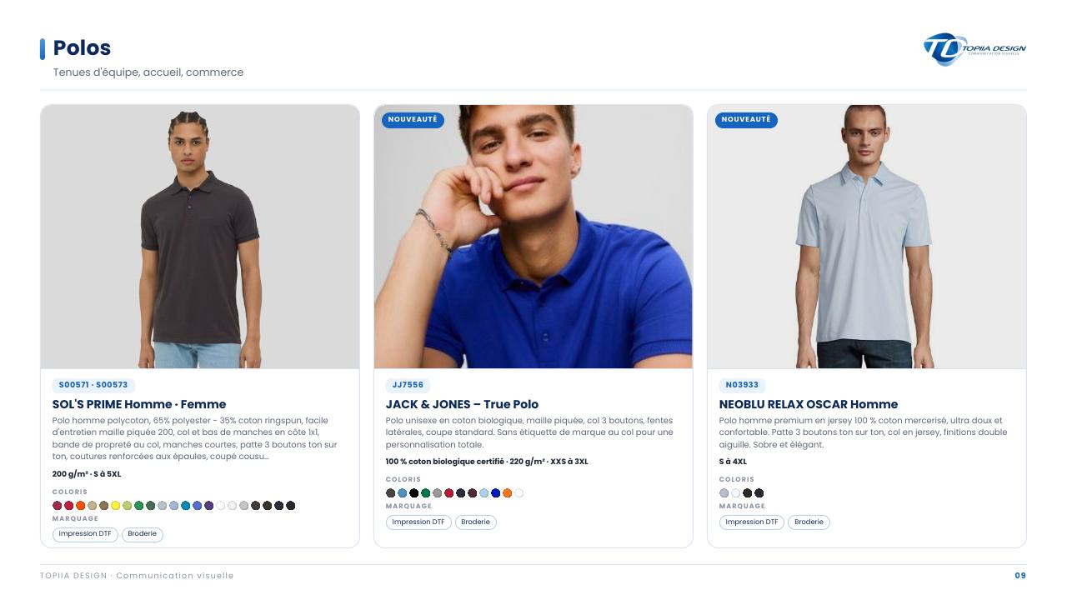Open the NEOBLU RELAX OSCAR Homme title
1067x600 pixels.
pos(809,404)
